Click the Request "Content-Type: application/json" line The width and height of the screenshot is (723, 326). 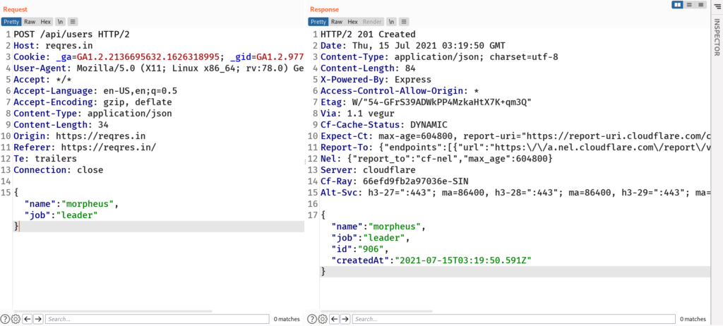92,114
